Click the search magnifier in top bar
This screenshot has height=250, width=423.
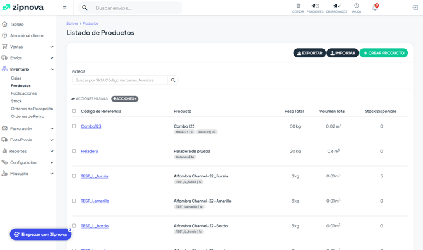pos(85,8)
